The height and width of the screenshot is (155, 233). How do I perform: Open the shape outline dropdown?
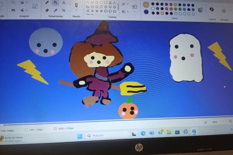(125, 4)
